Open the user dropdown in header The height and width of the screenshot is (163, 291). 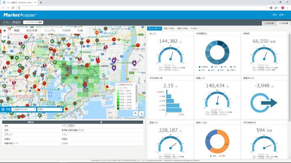coord(282,15)
